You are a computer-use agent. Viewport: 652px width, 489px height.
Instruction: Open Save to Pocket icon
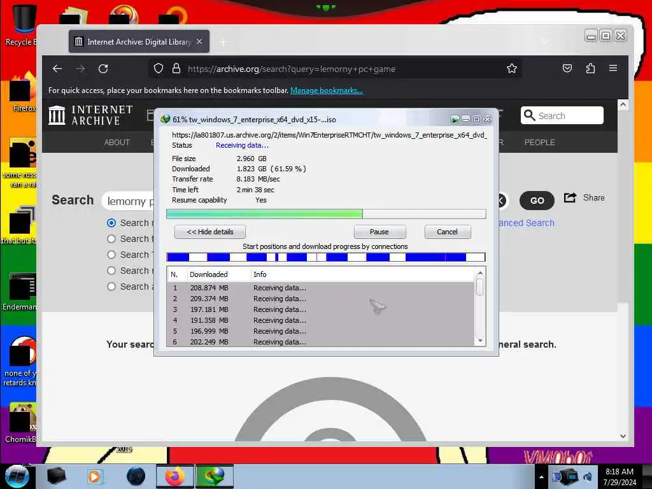[567, 68]
